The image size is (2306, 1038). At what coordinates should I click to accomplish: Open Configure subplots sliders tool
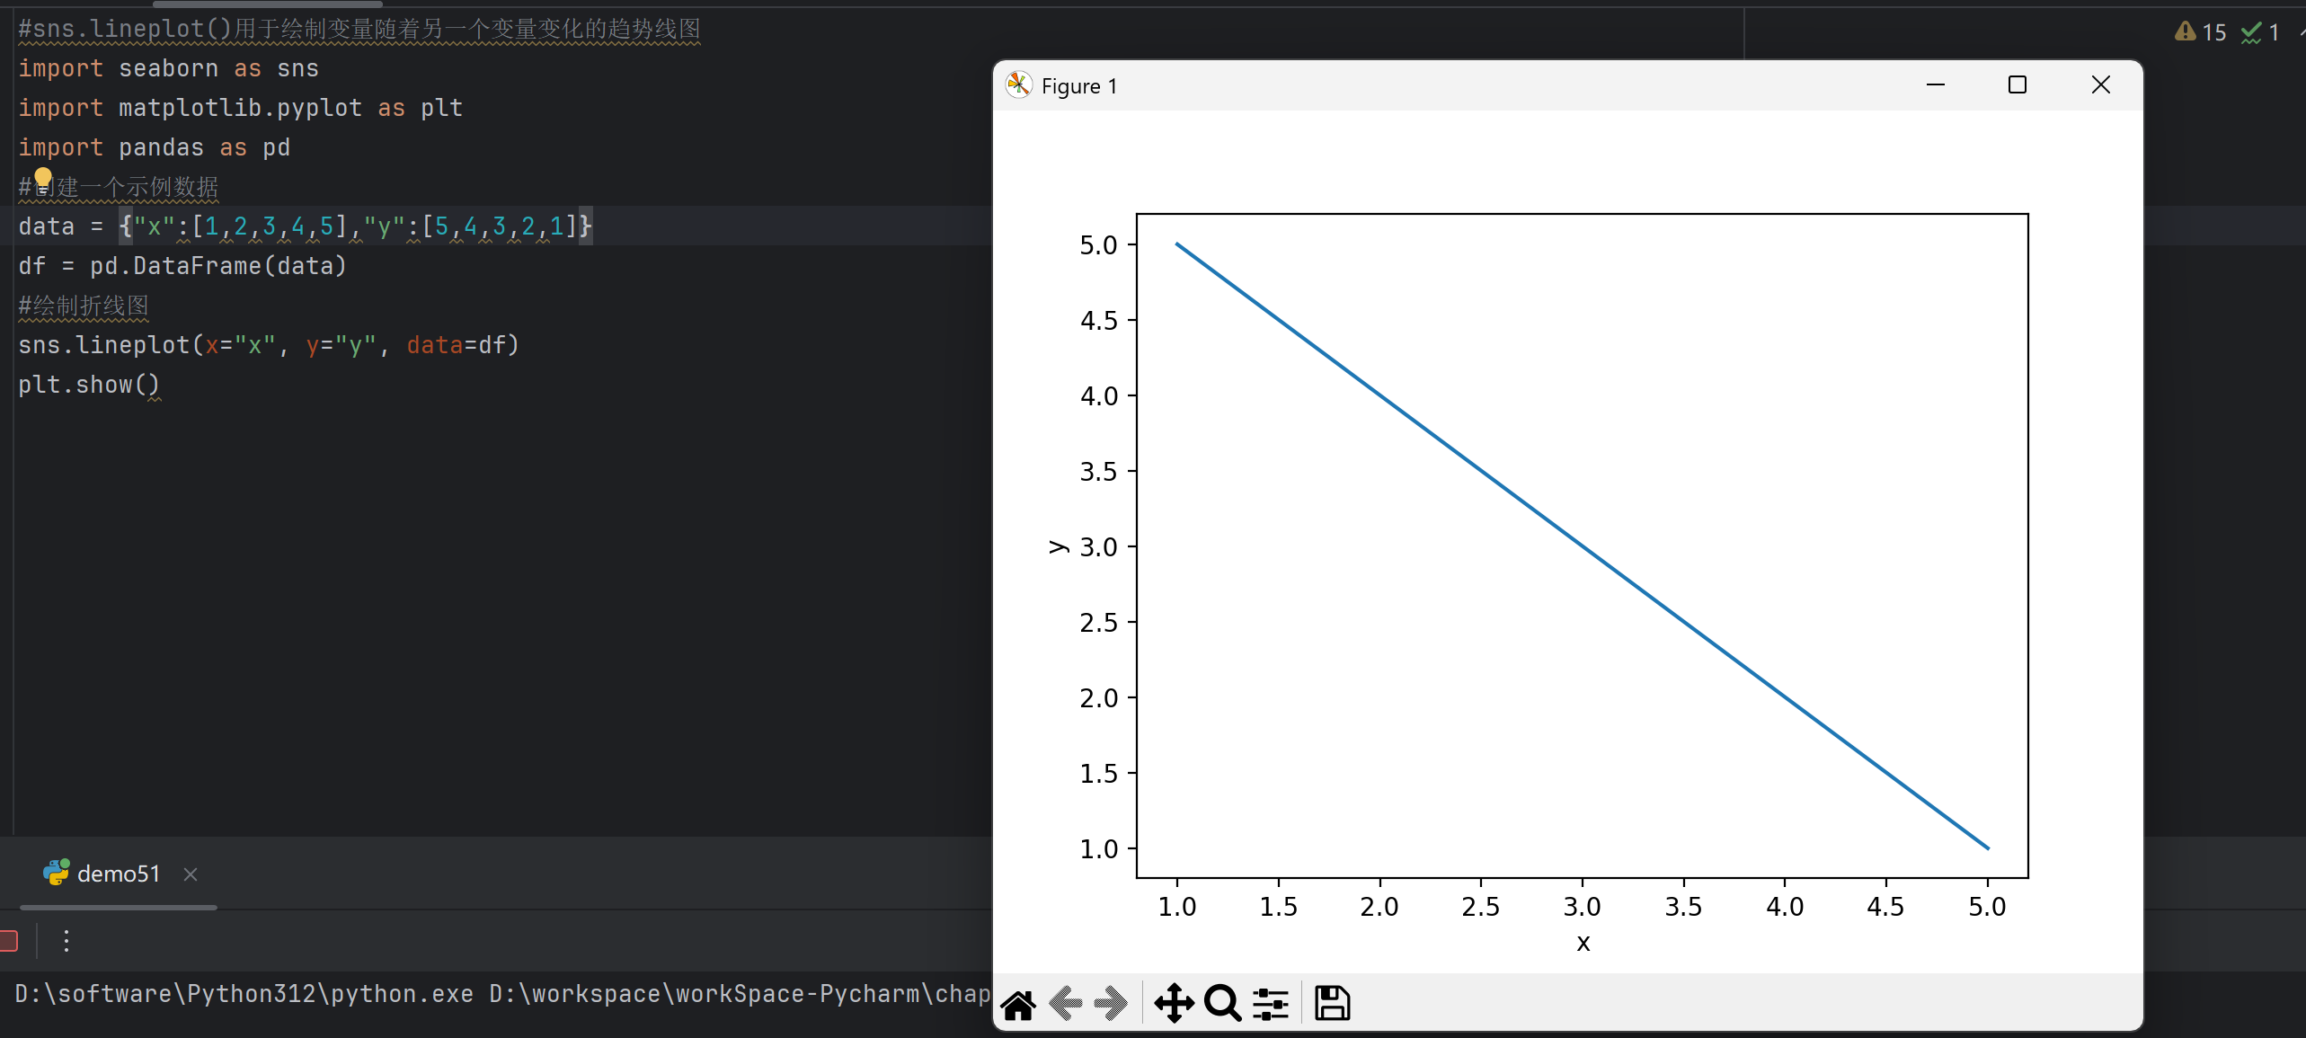tap(1271, 1004)
